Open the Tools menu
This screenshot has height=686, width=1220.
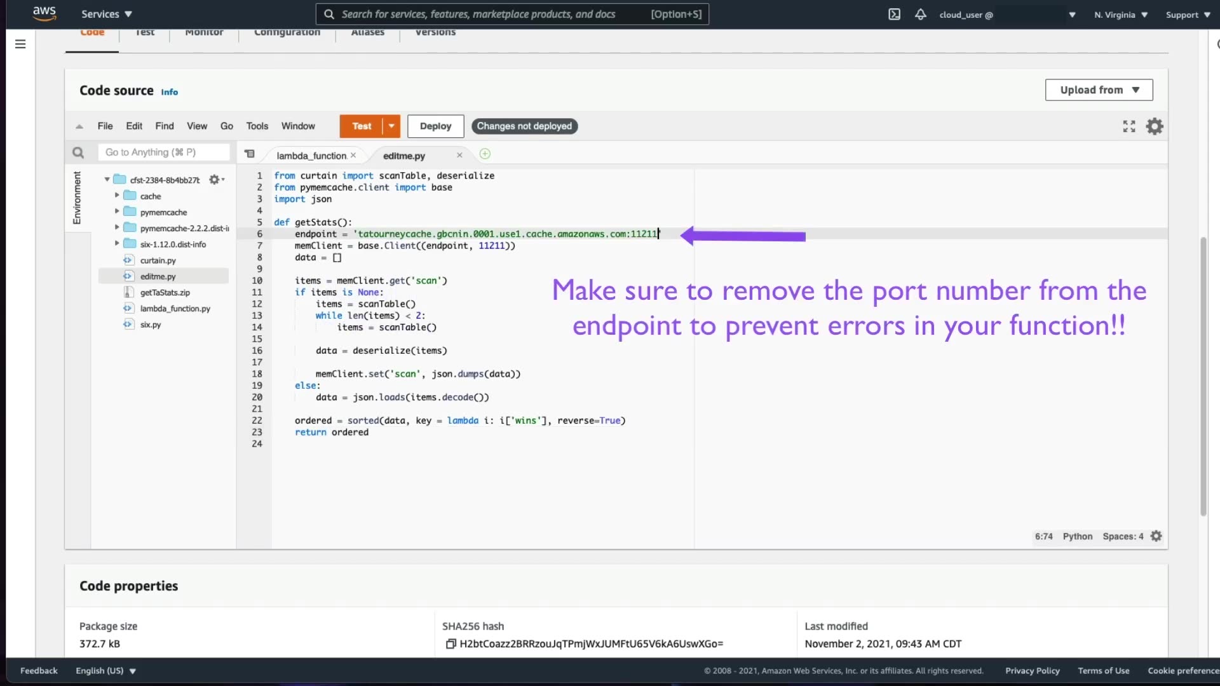(257, 126)
